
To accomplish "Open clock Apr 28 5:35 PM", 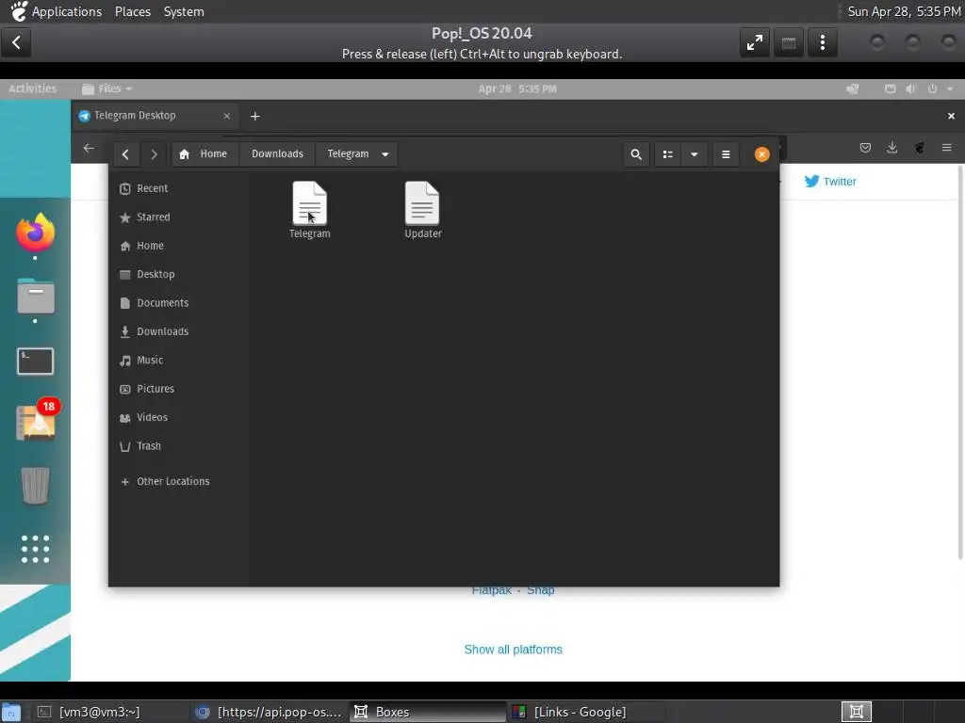I will click(x=517, y=88).
